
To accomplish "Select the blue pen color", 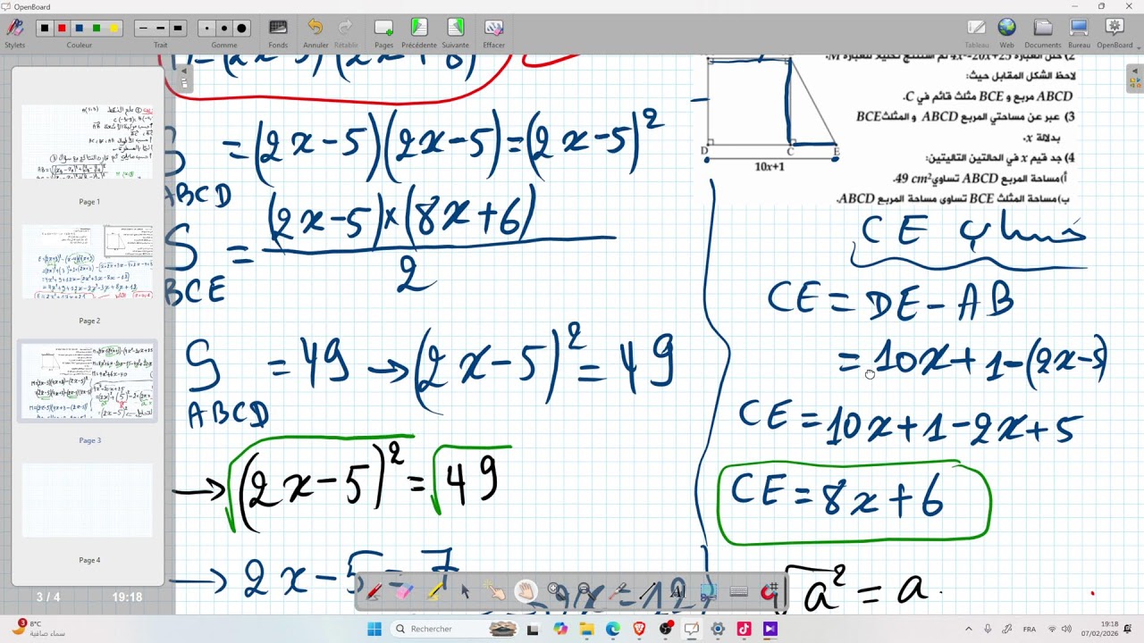I will [79, 28].
